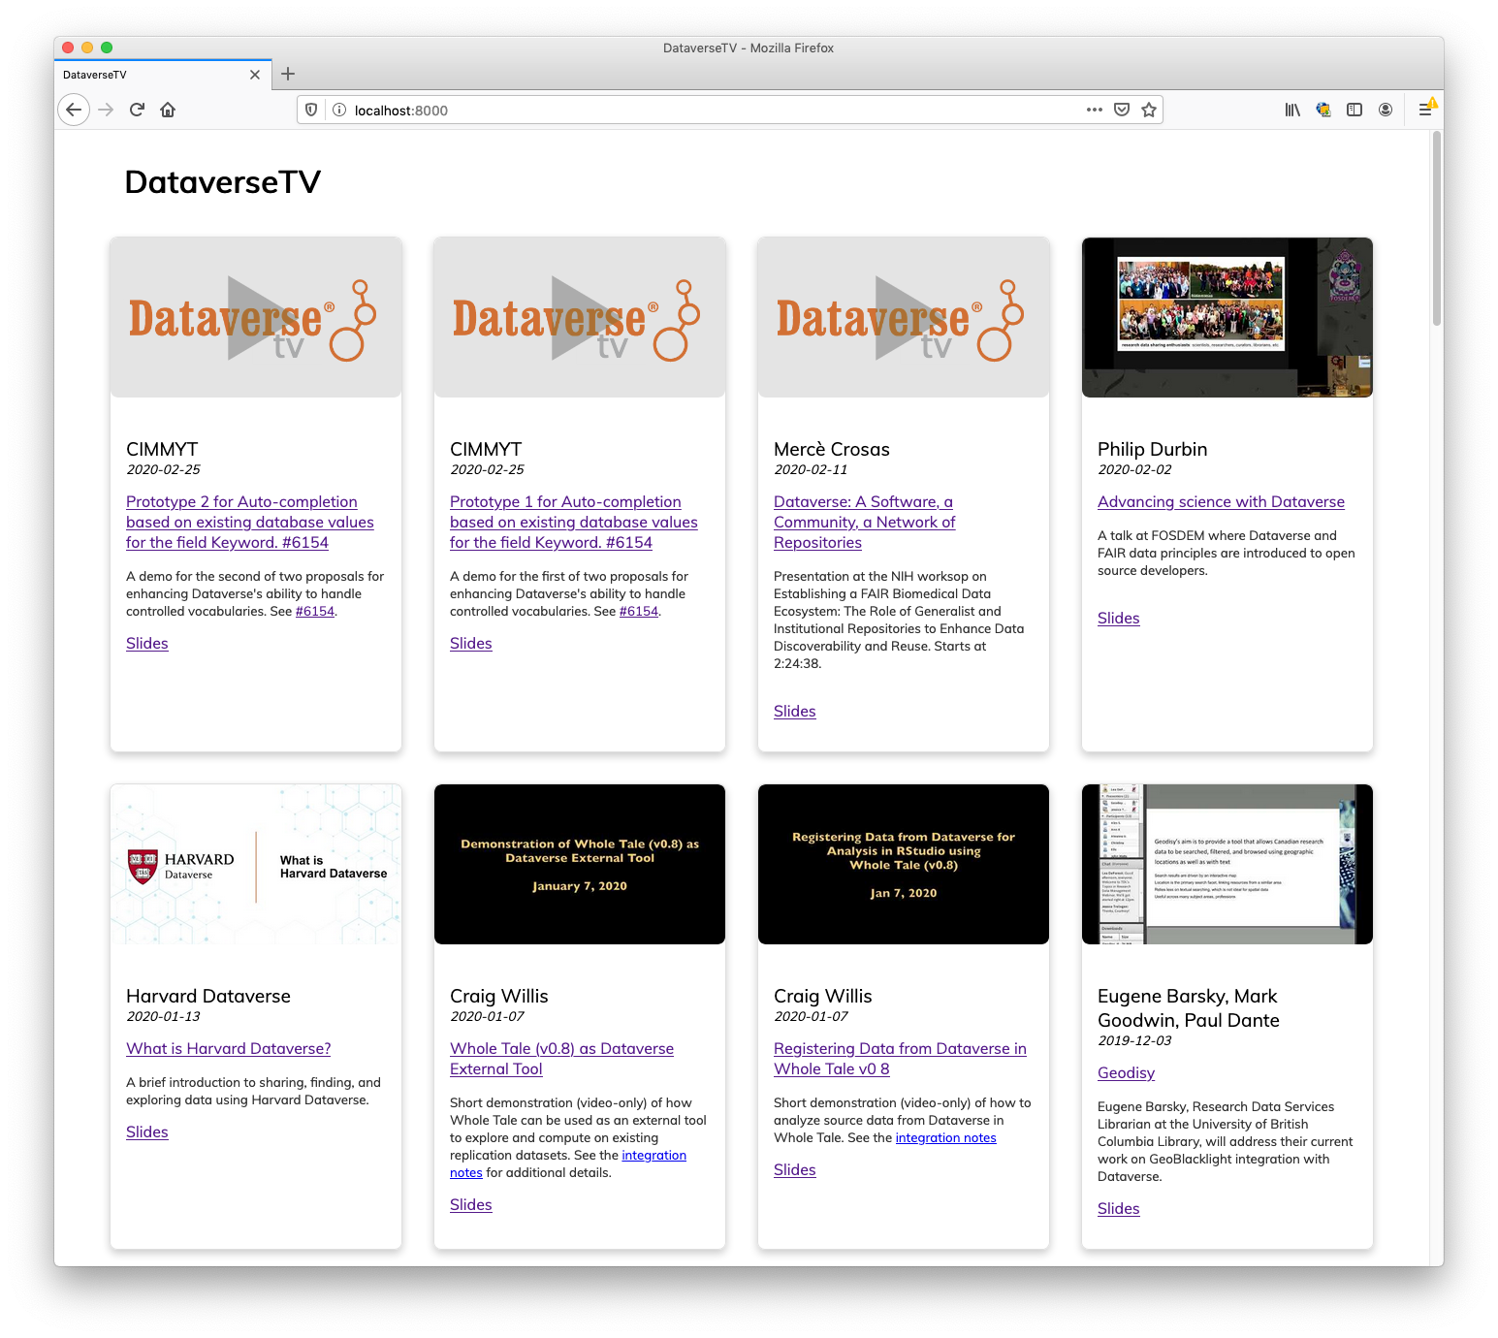Open Whole Tale (v0.8) as Dataverse External Tool

[x=561, y=1059]
